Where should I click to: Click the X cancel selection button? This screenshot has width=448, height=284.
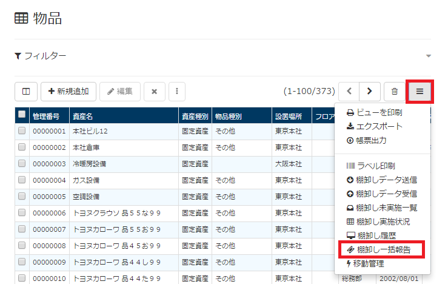click(155, 92)
